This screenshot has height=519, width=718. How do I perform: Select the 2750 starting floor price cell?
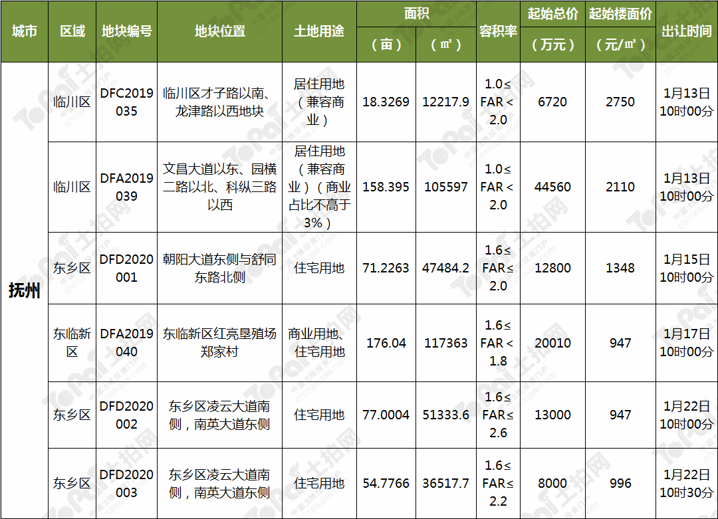click(x=619, y=102)
